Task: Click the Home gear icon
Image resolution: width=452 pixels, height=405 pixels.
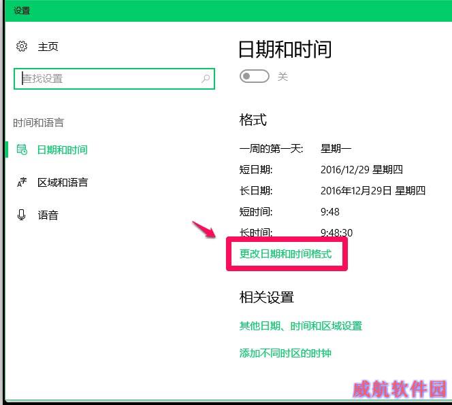Action: click(22, 46)
